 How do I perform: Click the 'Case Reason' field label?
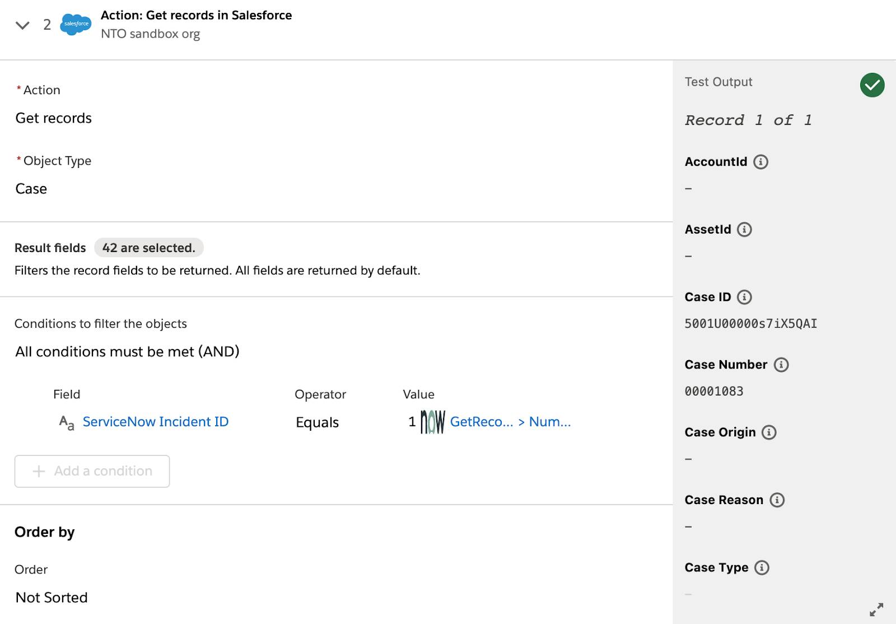(x=724, y=500)
